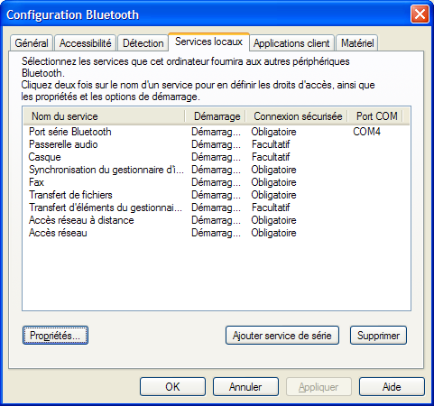Image resolution: width=434 pixels, height=406 pixels.
Task: Go to the Détection tab
Action: [x=143, y=43]
